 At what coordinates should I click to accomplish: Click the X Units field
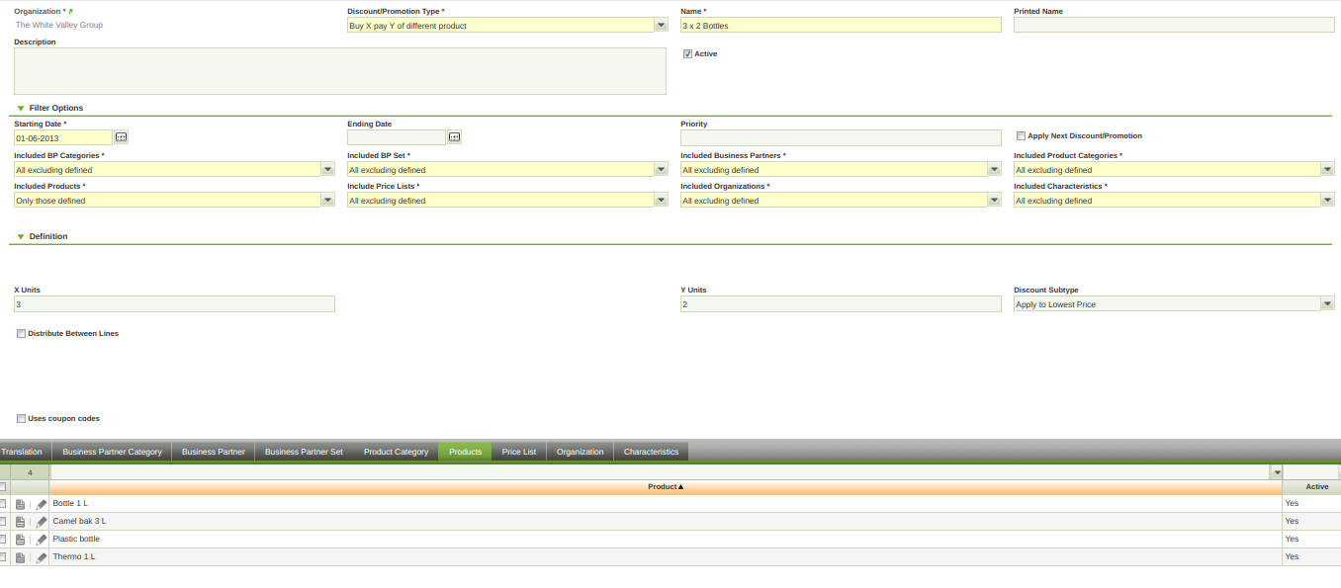pos(174,304)
